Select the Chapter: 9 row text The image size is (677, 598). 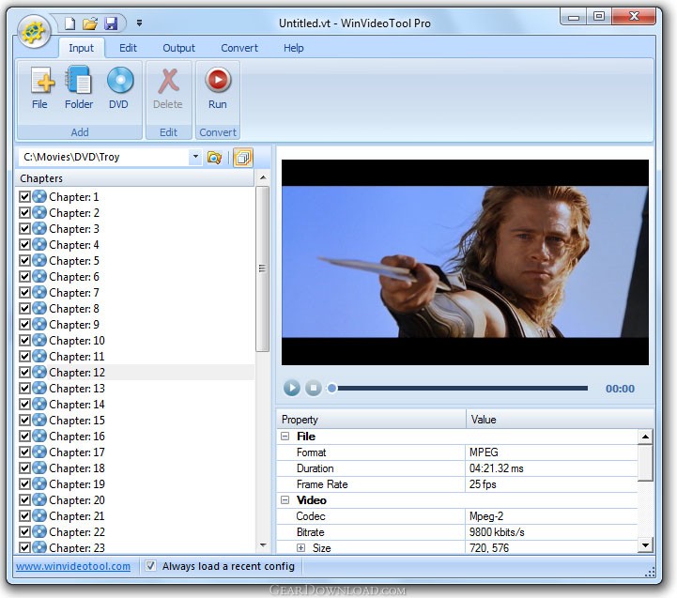click(74, 325)
